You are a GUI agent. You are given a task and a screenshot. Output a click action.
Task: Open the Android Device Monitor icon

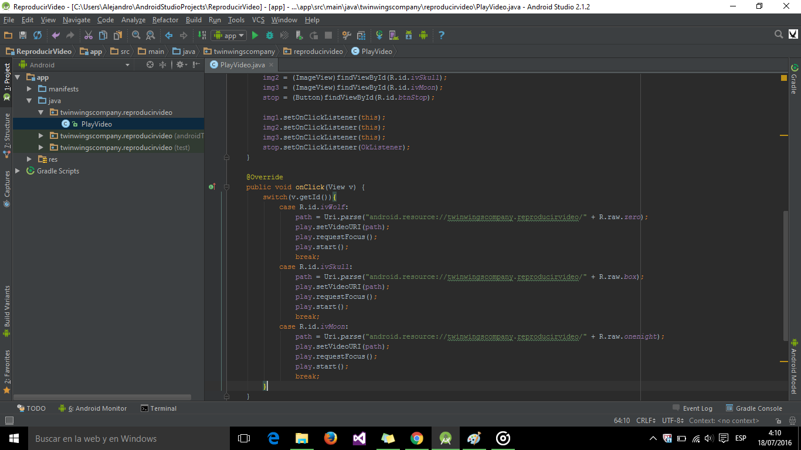(x=423, y=35)
